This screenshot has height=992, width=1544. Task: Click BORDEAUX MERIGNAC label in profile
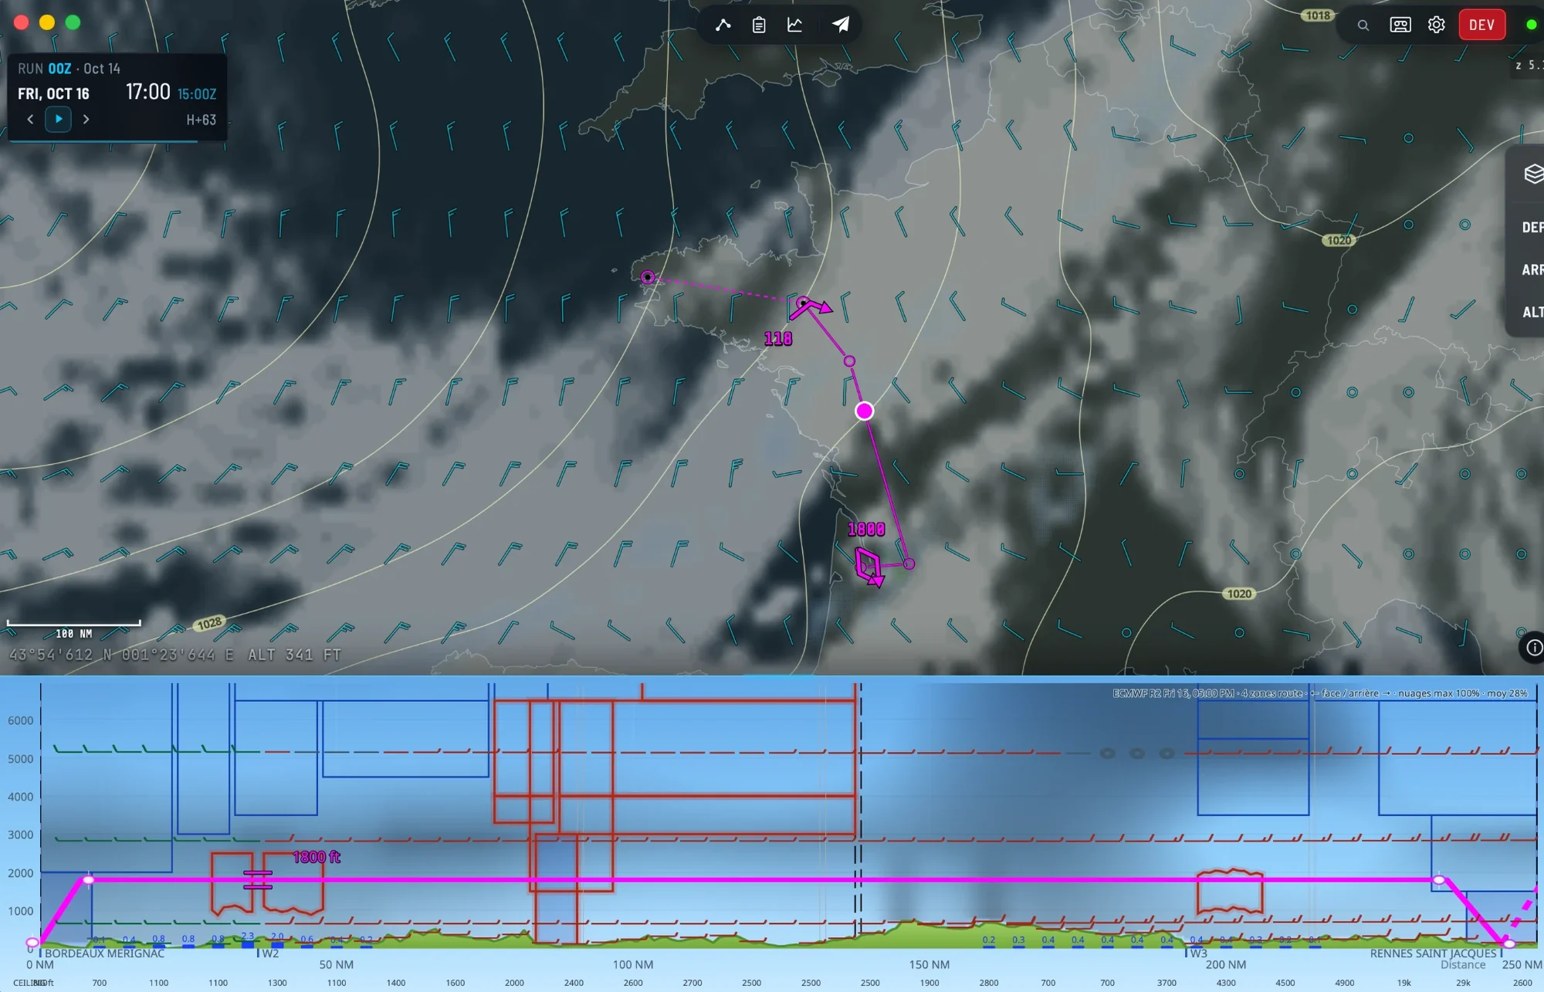tap(104, 953)
